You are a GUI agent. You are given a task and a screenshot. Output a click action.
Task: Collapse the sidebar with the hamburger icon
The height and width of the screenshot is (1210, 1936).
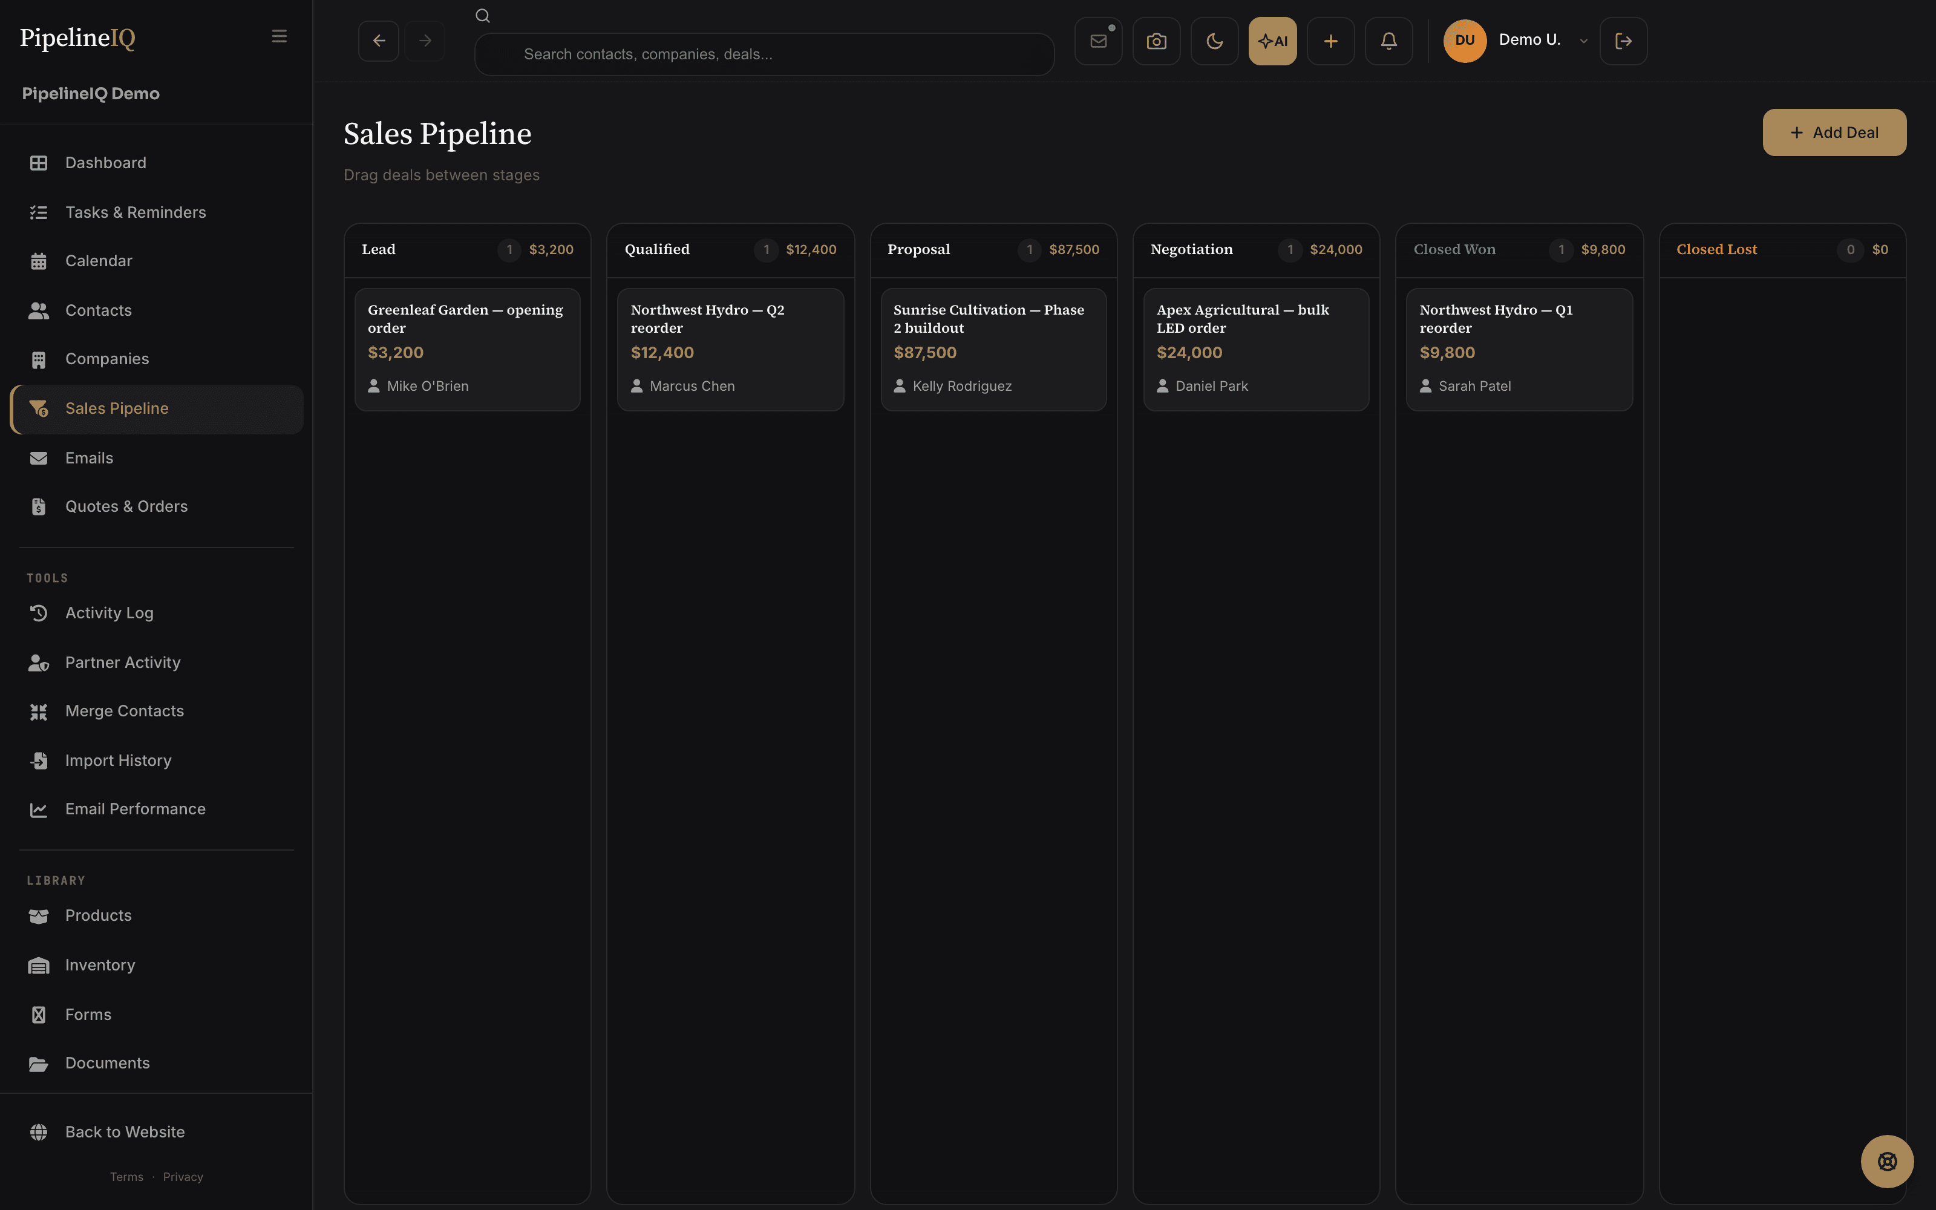tap(279, 37)
